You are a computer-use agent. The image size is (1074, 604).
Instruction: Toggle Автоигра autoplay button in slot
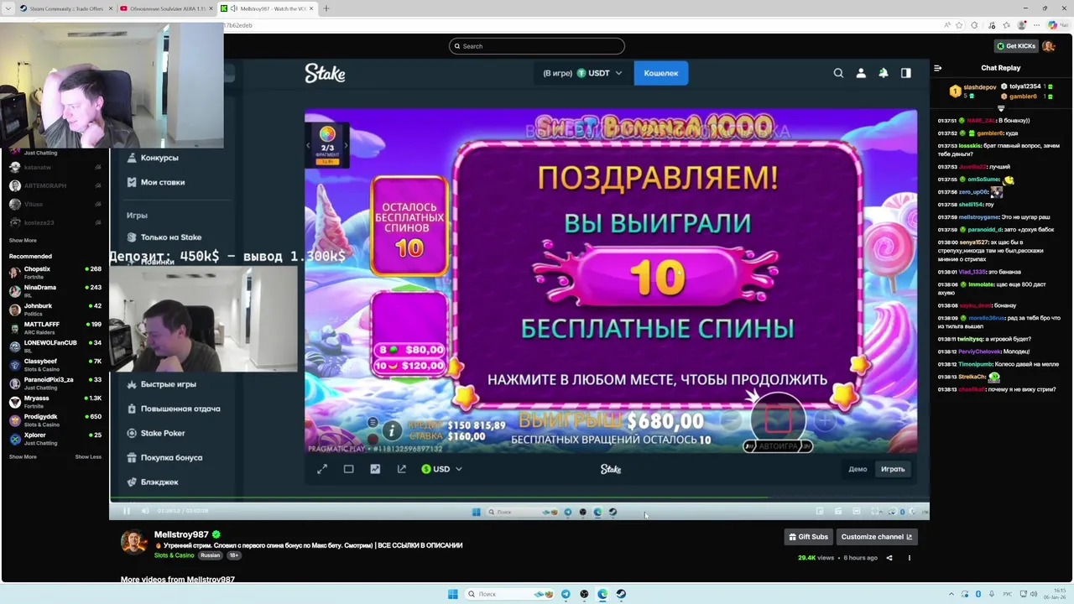[x=778, y=446]
